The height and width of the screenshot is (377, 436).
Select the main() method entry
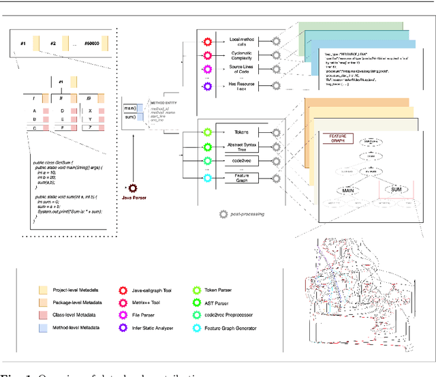130,108
